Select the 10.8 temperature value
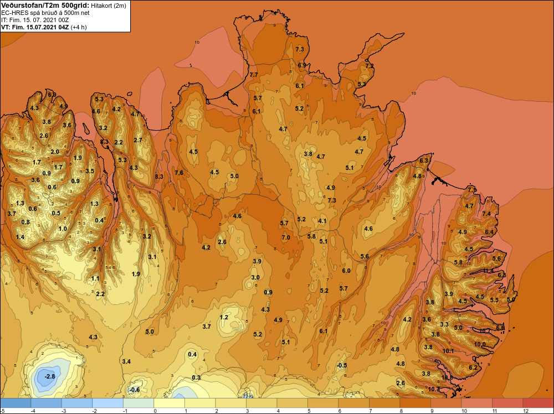 pos(447,377)
